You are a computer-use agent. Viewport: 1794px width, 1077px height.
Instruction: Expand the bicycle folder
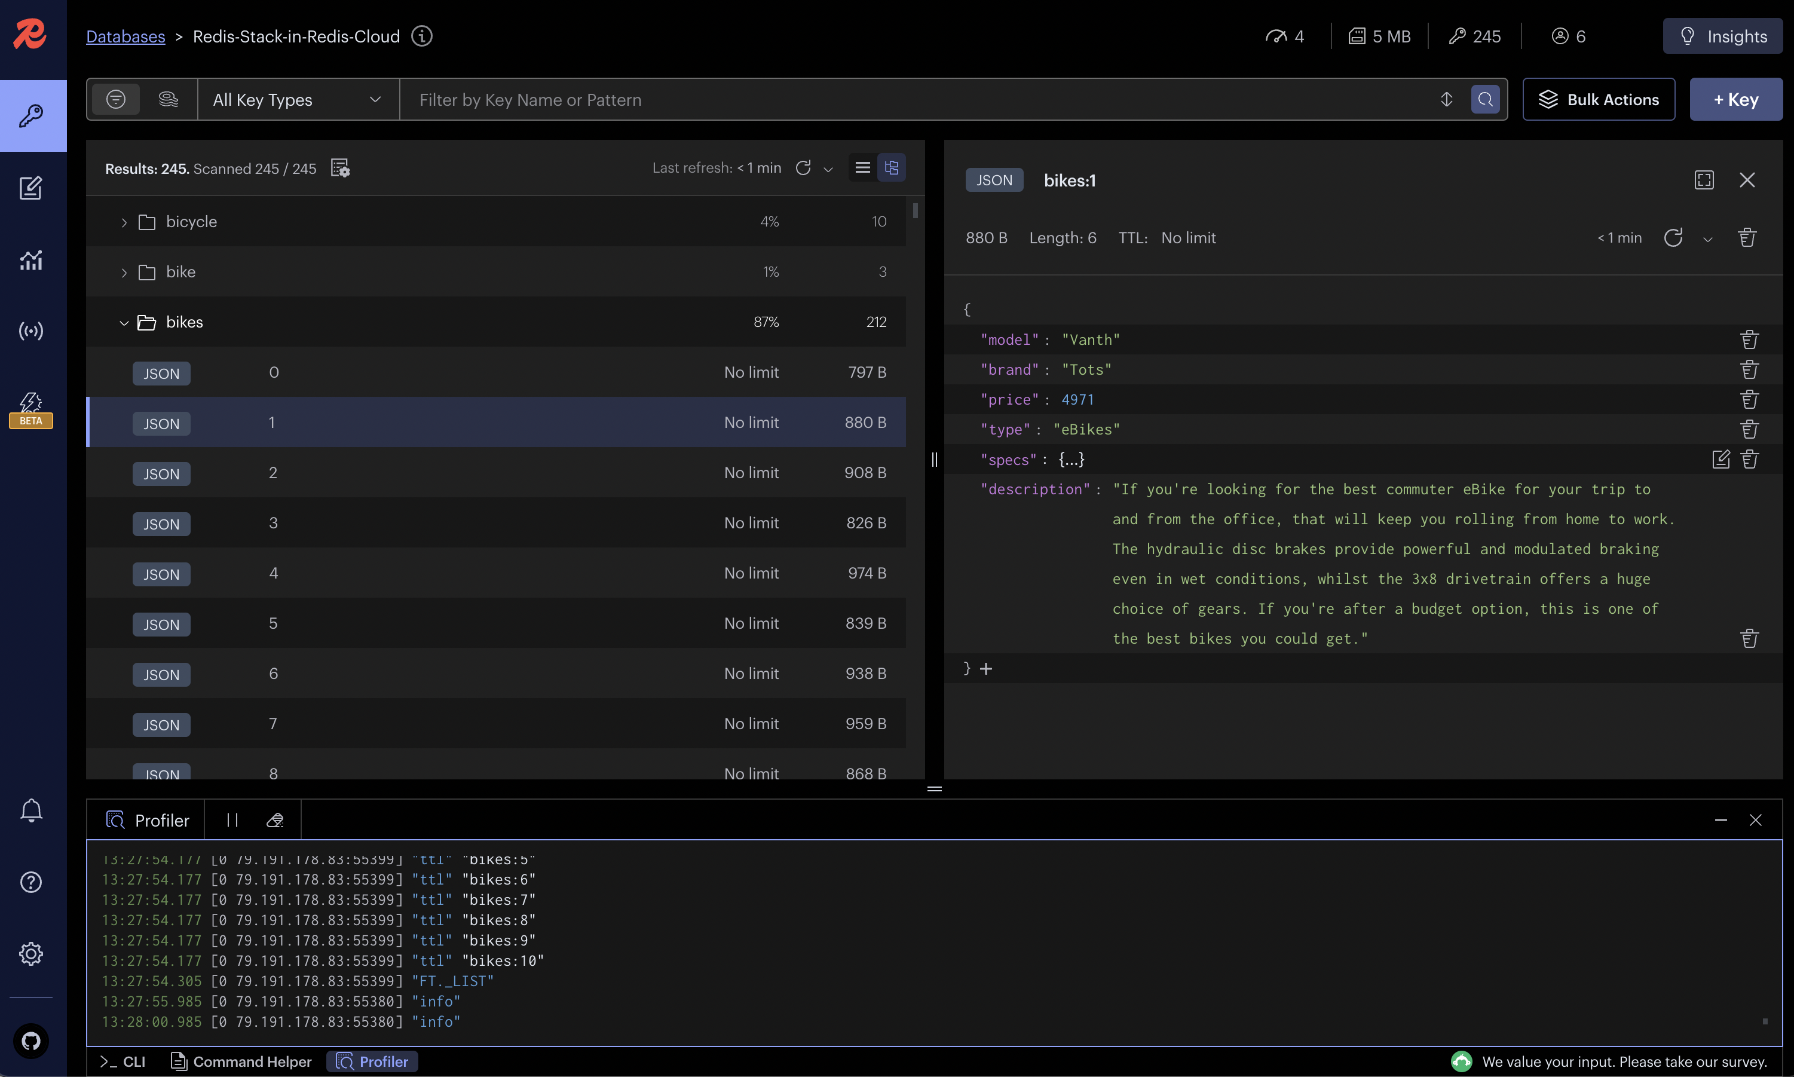coord(123,221)
